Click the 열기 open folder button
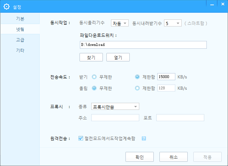The height and width of the screenshot is (166, 228). [x=118, y=57]
